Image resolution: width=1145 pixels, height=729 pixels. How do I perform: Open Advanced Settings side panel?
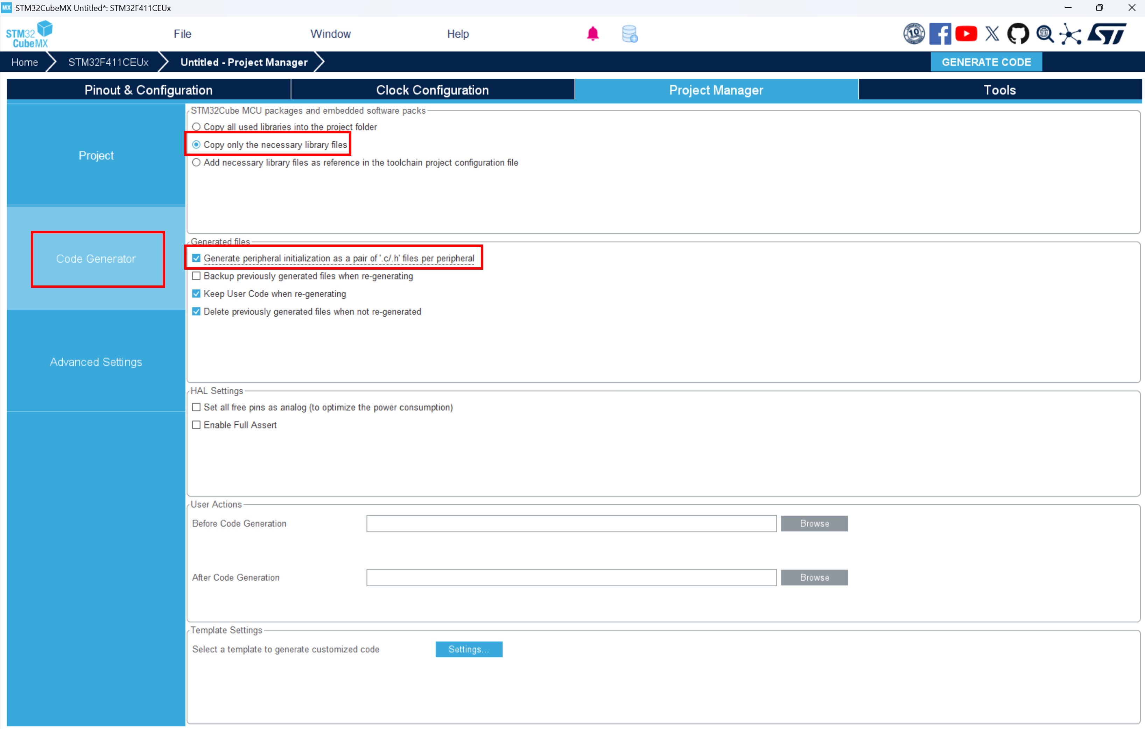(x=96, y=362)
